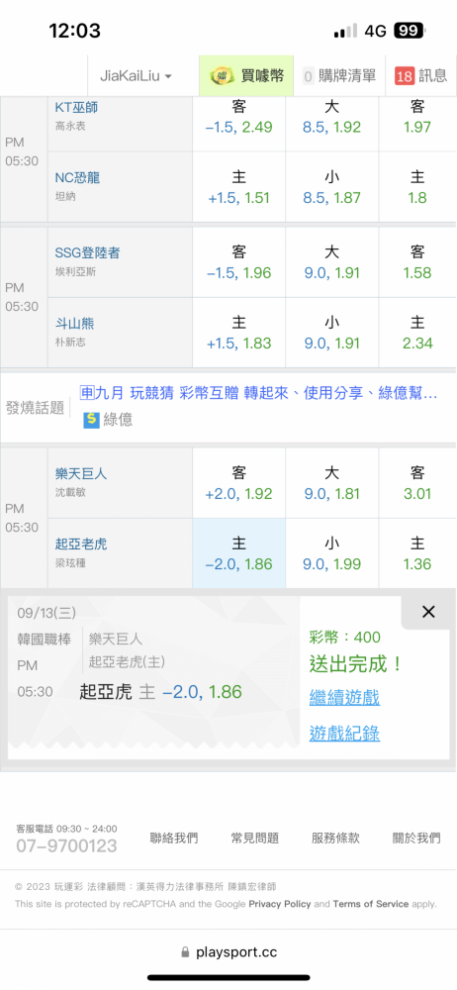Viewport: 457px width, 990px height.
Task: Open the Privacy Policy link
Action: (280, 904)
